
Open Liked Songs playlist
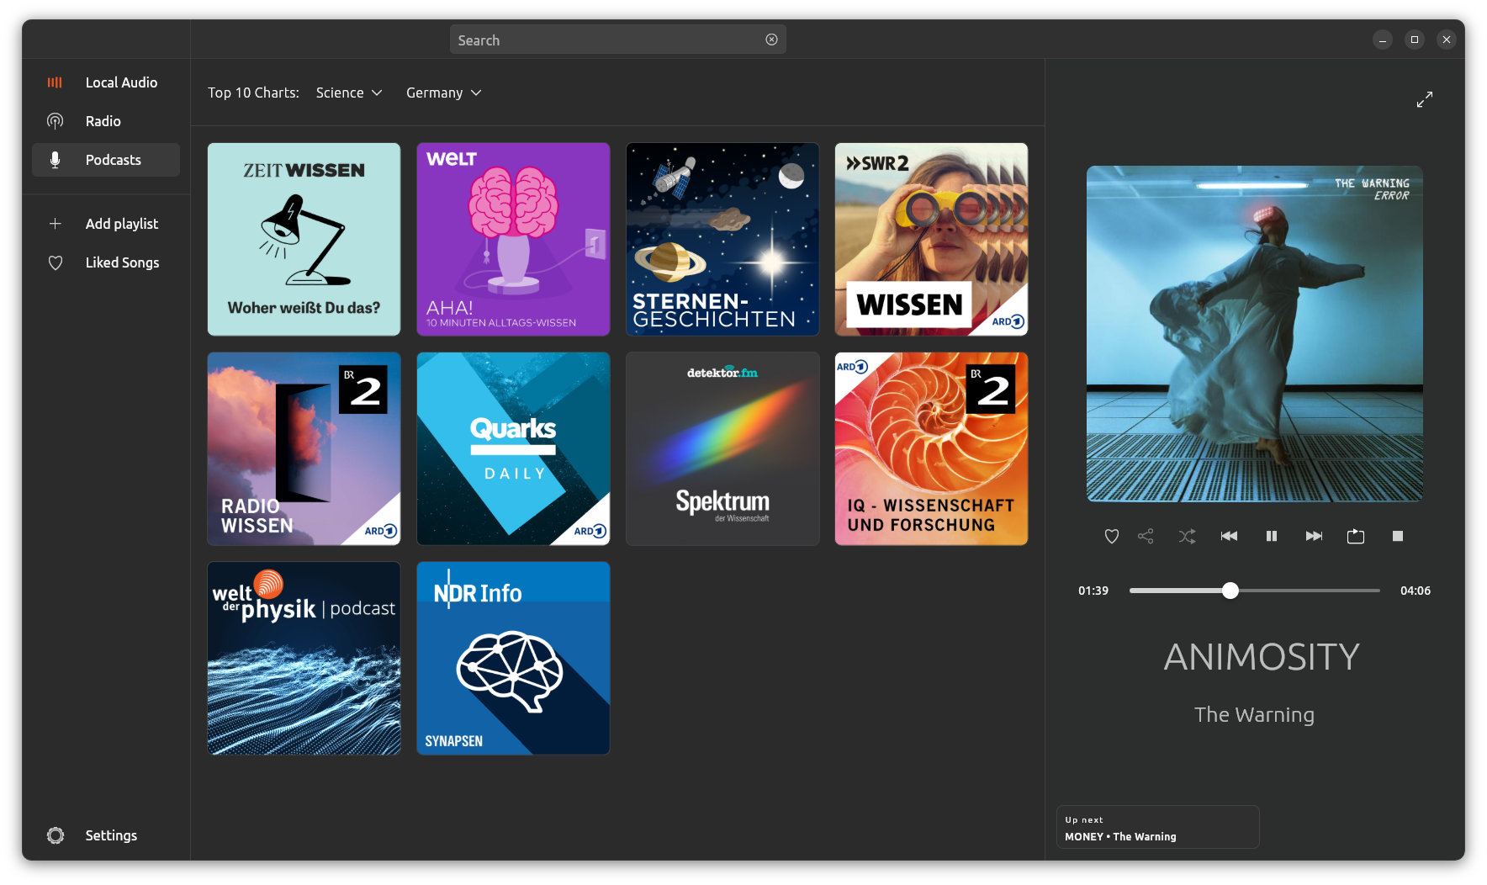pos(106,262)
